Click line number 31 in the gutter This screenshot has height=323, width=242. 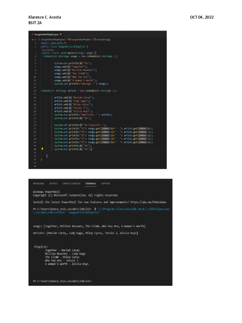point(35,149)
